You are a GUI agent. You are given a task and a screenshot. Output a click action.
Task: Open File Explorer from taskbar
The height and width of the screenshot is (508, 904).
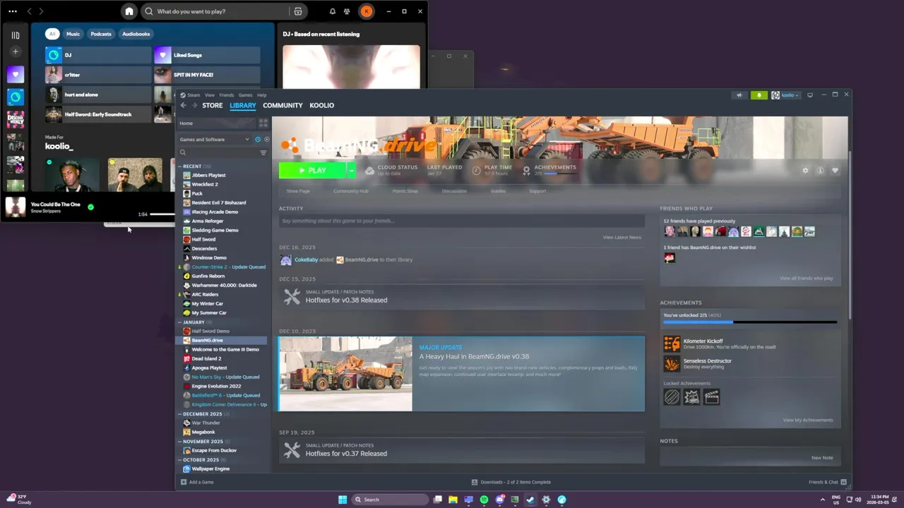pyautogui.click(x=453, y=500)
